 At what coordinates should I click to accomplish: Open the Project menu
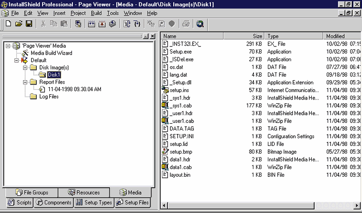pos(78,13)
